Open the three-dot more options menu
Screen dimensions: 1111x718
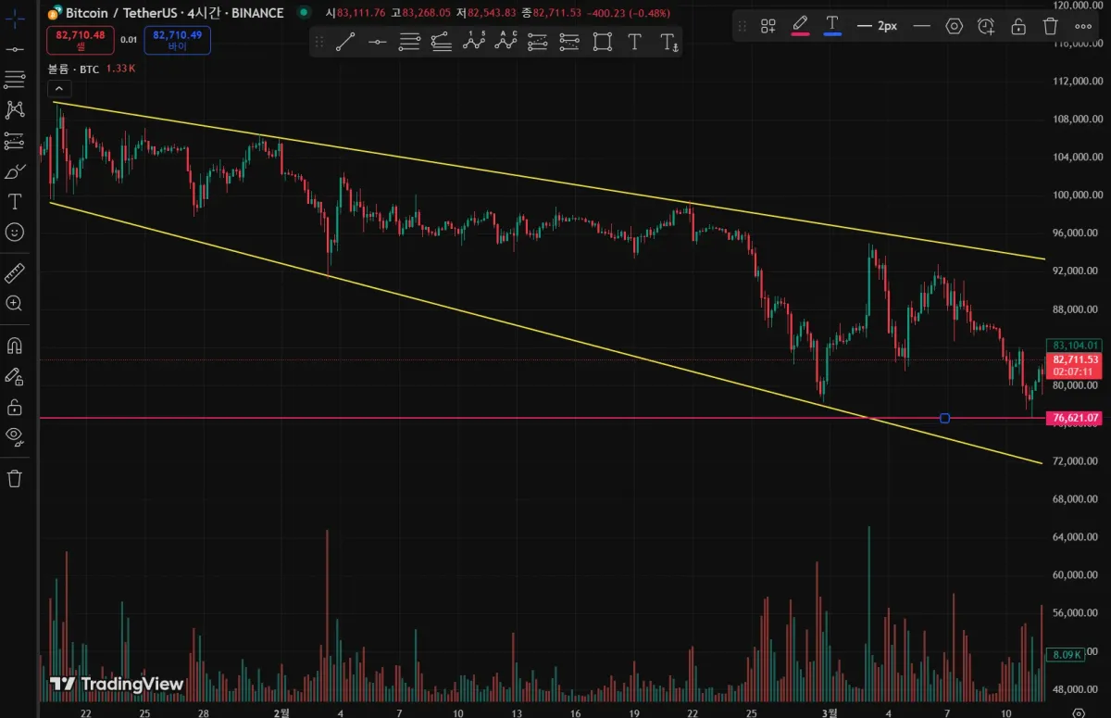[1082, 26]
